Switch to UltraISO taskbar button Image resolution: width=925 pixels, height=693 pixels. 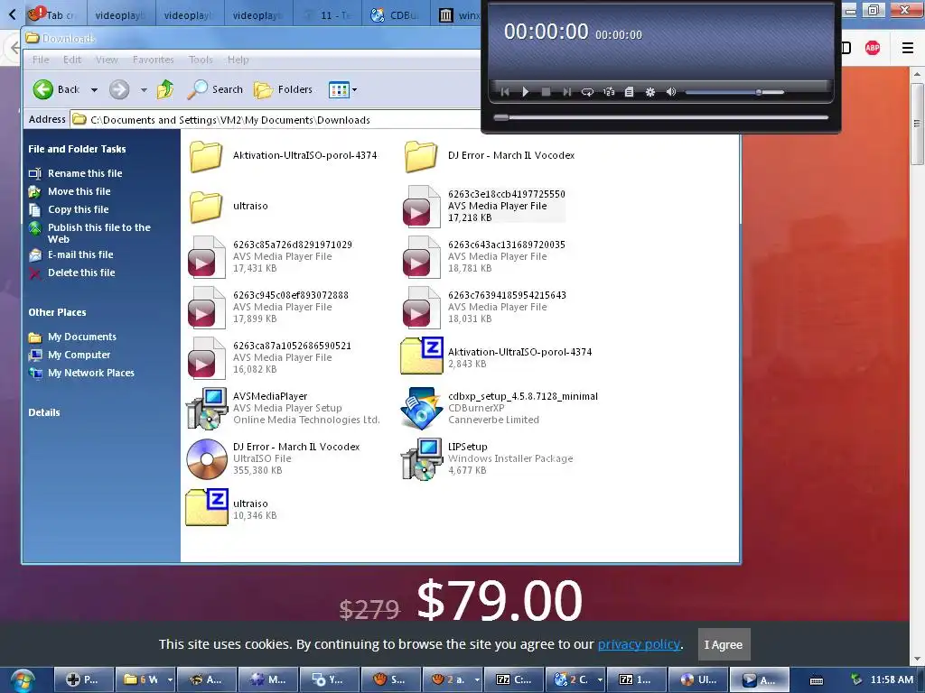(x=697, y=679)
